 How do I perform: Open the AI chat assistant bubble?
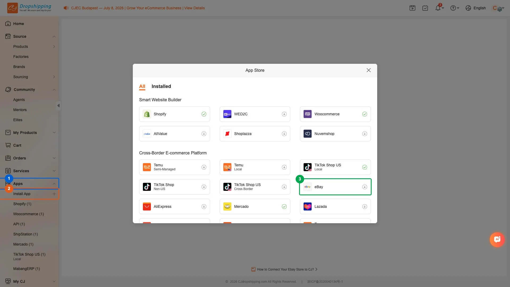pyautogui.click(x=497, y=239)
